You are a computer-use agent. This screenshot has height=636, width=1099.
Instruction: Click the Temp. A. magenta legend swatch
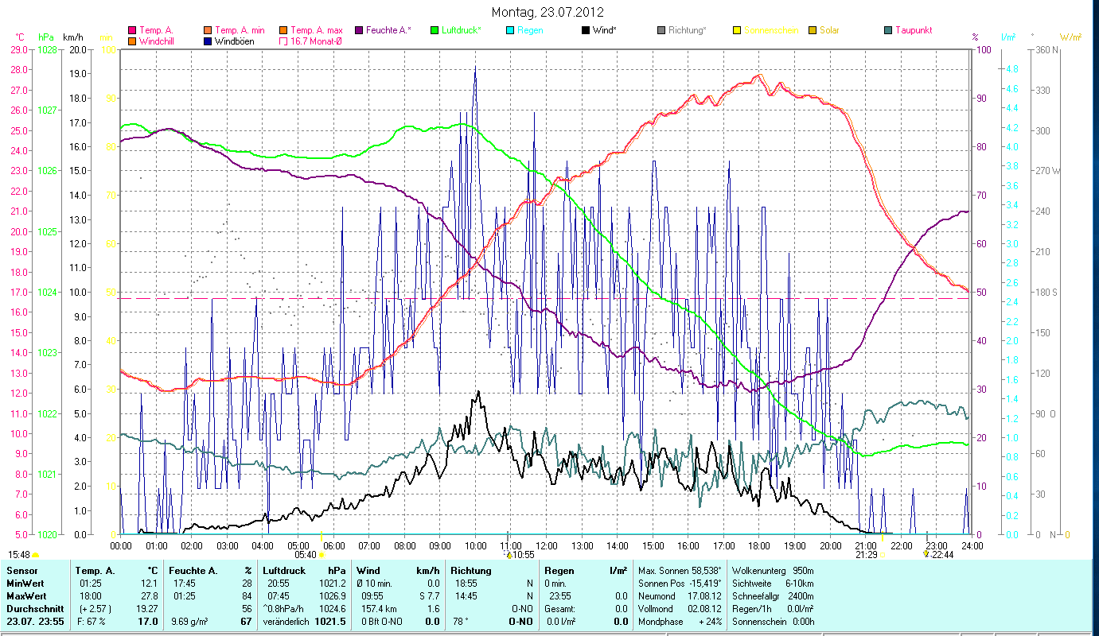(132, 30)
